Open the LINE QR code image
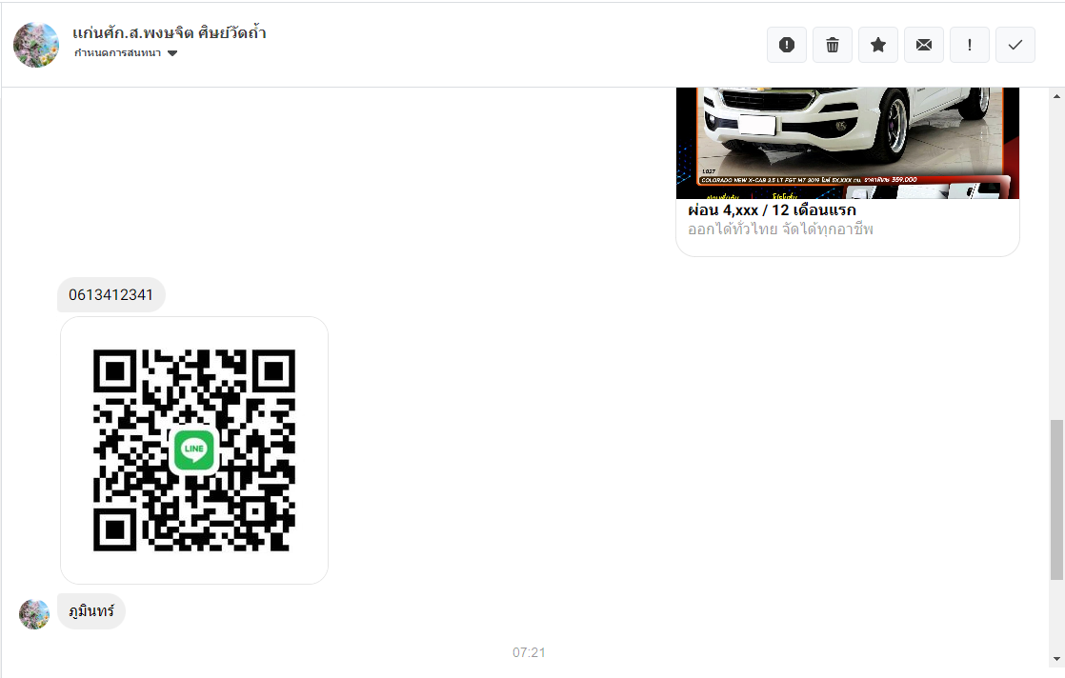The image size is (1065, 678). [x=194, y=450]
